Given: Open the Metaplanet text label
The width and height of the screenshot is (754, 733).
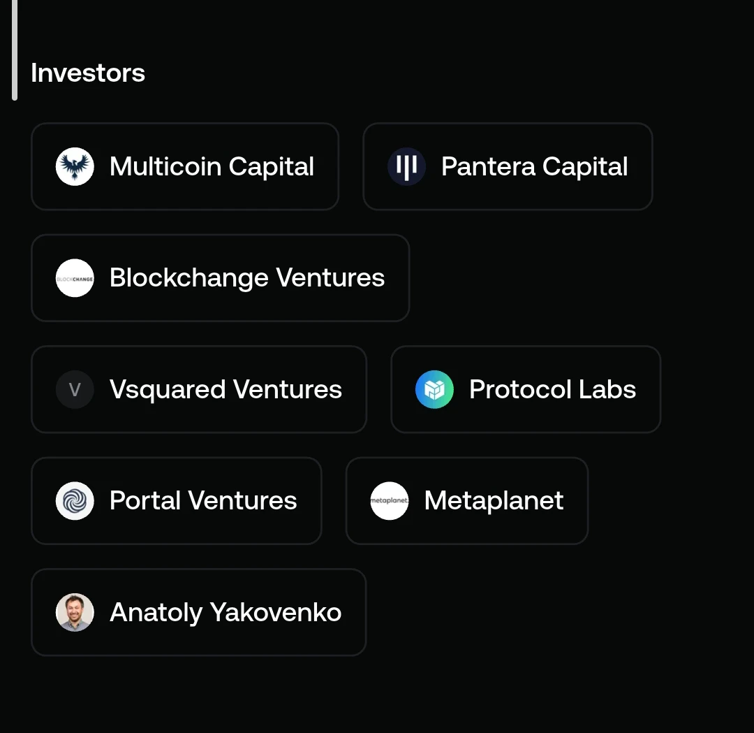Looking at the screenshot, I should 494,500.
